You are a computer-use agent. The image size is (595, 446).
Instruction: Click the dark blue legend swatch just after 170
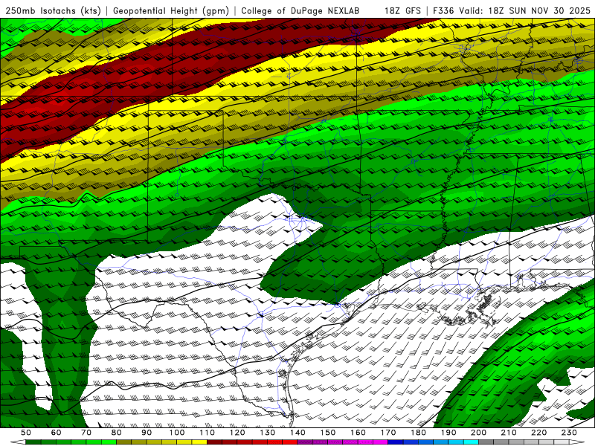coord(396,442)
